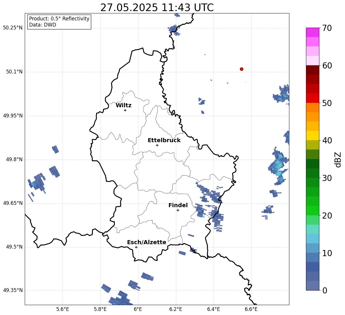Click the Wiltz station label

point(124,105)
